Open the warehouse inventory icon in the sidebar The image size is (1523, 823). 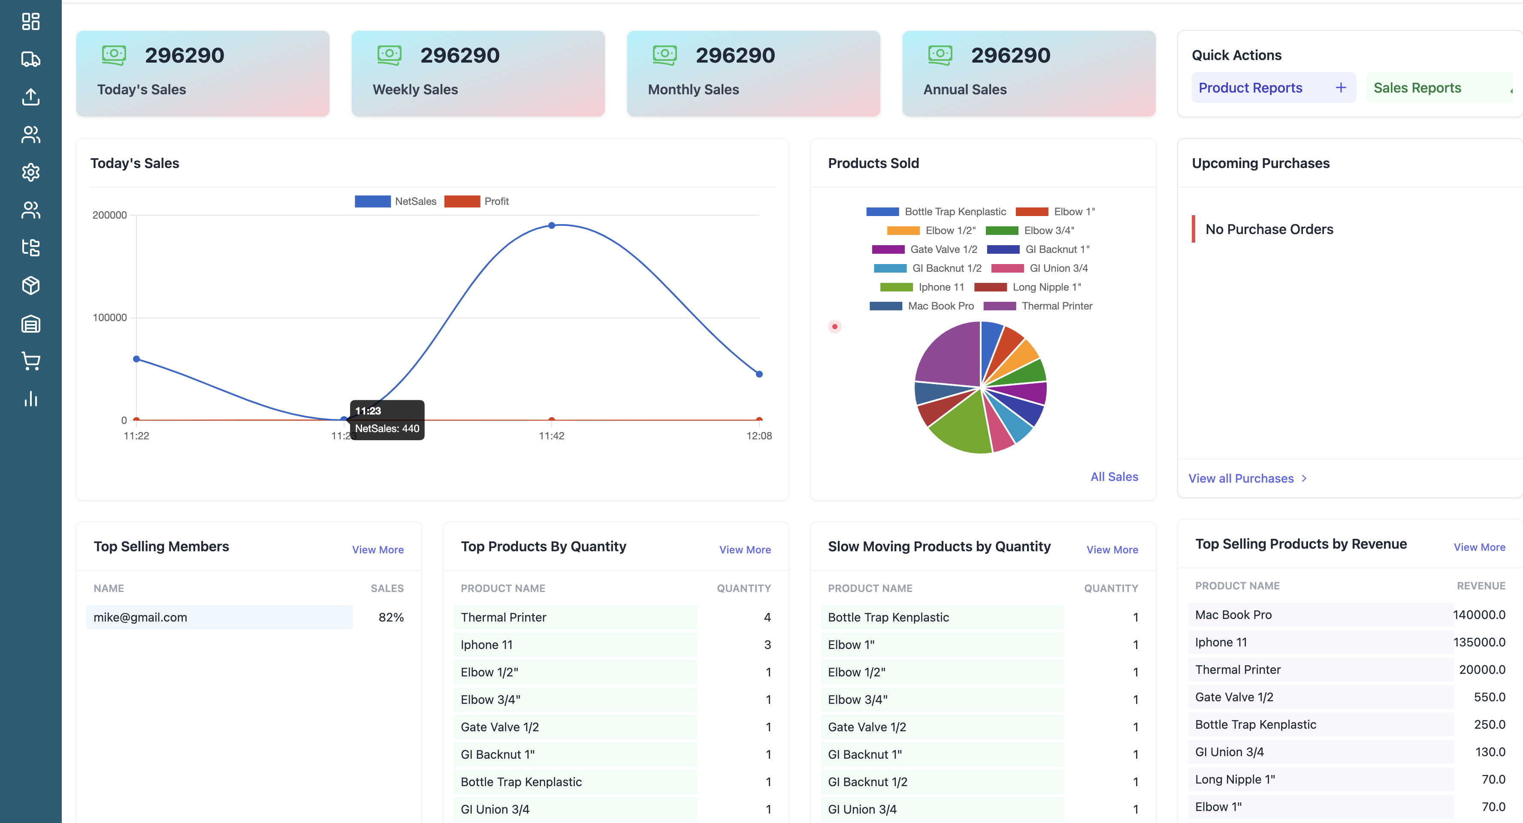click(30, 324)
